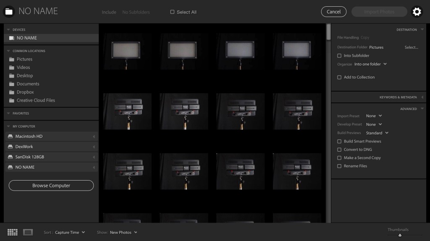Check the Into Subfolder option

[339, 55]
